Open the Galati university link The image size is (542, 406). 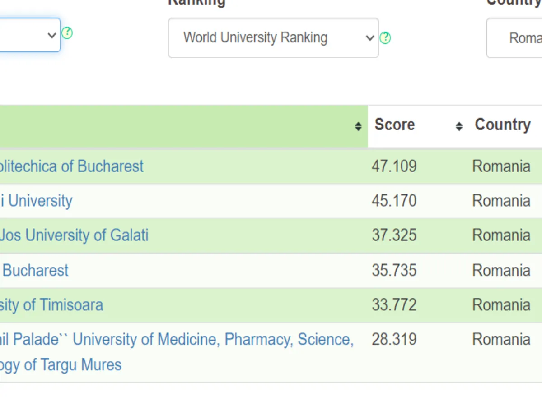(74, 235)
